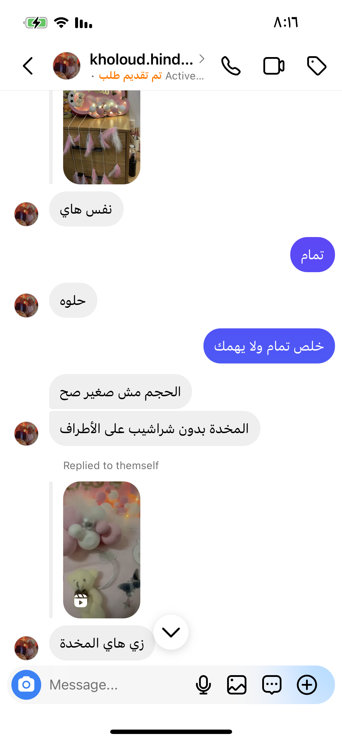Open kholoud.hind profile picture in header
This screenshot has height=741, width=342.
click(66, 66)
